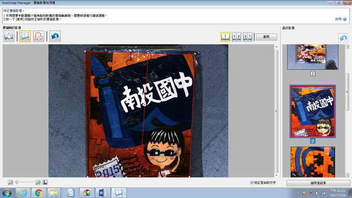Click the zoom in magnifier icon
The image size is (352, 198).
[38, 183]
